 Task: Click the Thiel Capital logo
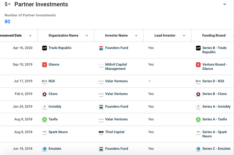101,132
